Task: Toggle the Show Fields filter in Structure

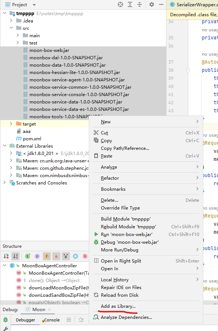Action: (x=47, y=256)
